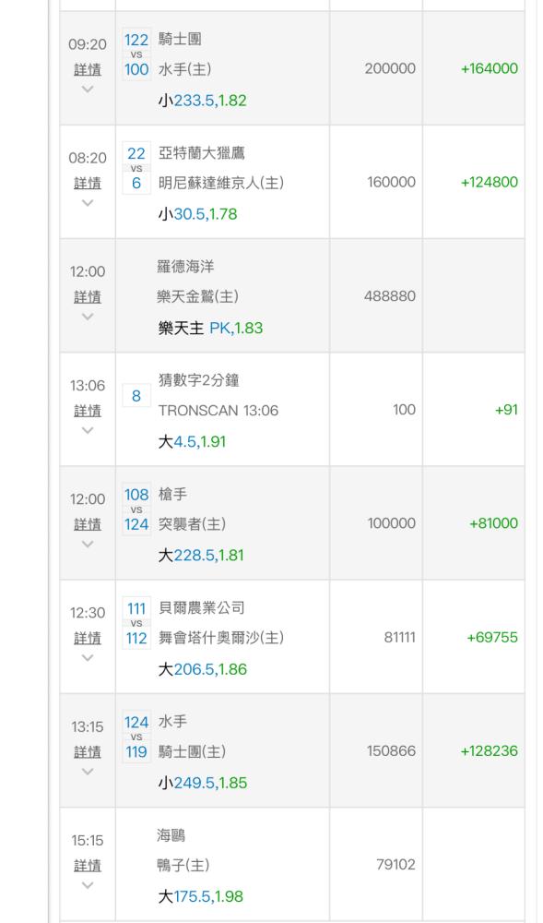The image size is (543, 923).
Task: Select the 小233.5,1.82 bet odds text
Action: tap(202, 100)
